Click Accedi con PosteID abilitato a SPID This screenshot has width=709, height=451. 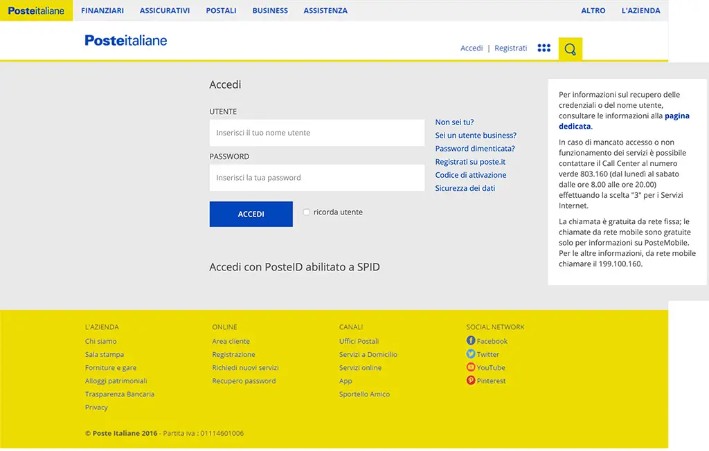pos(294,266)
